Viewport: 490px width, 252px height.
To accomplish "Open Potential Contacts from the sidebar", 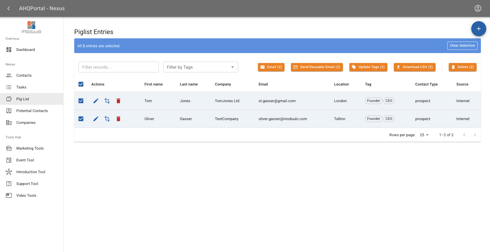I will (9, 110).
